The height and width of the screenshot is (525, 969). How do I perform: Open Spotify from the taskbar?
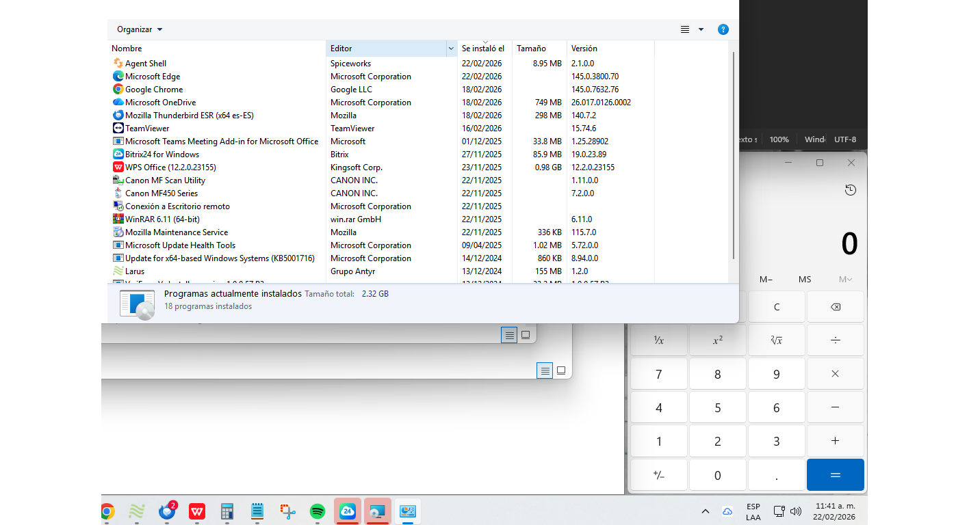[317, 511]
